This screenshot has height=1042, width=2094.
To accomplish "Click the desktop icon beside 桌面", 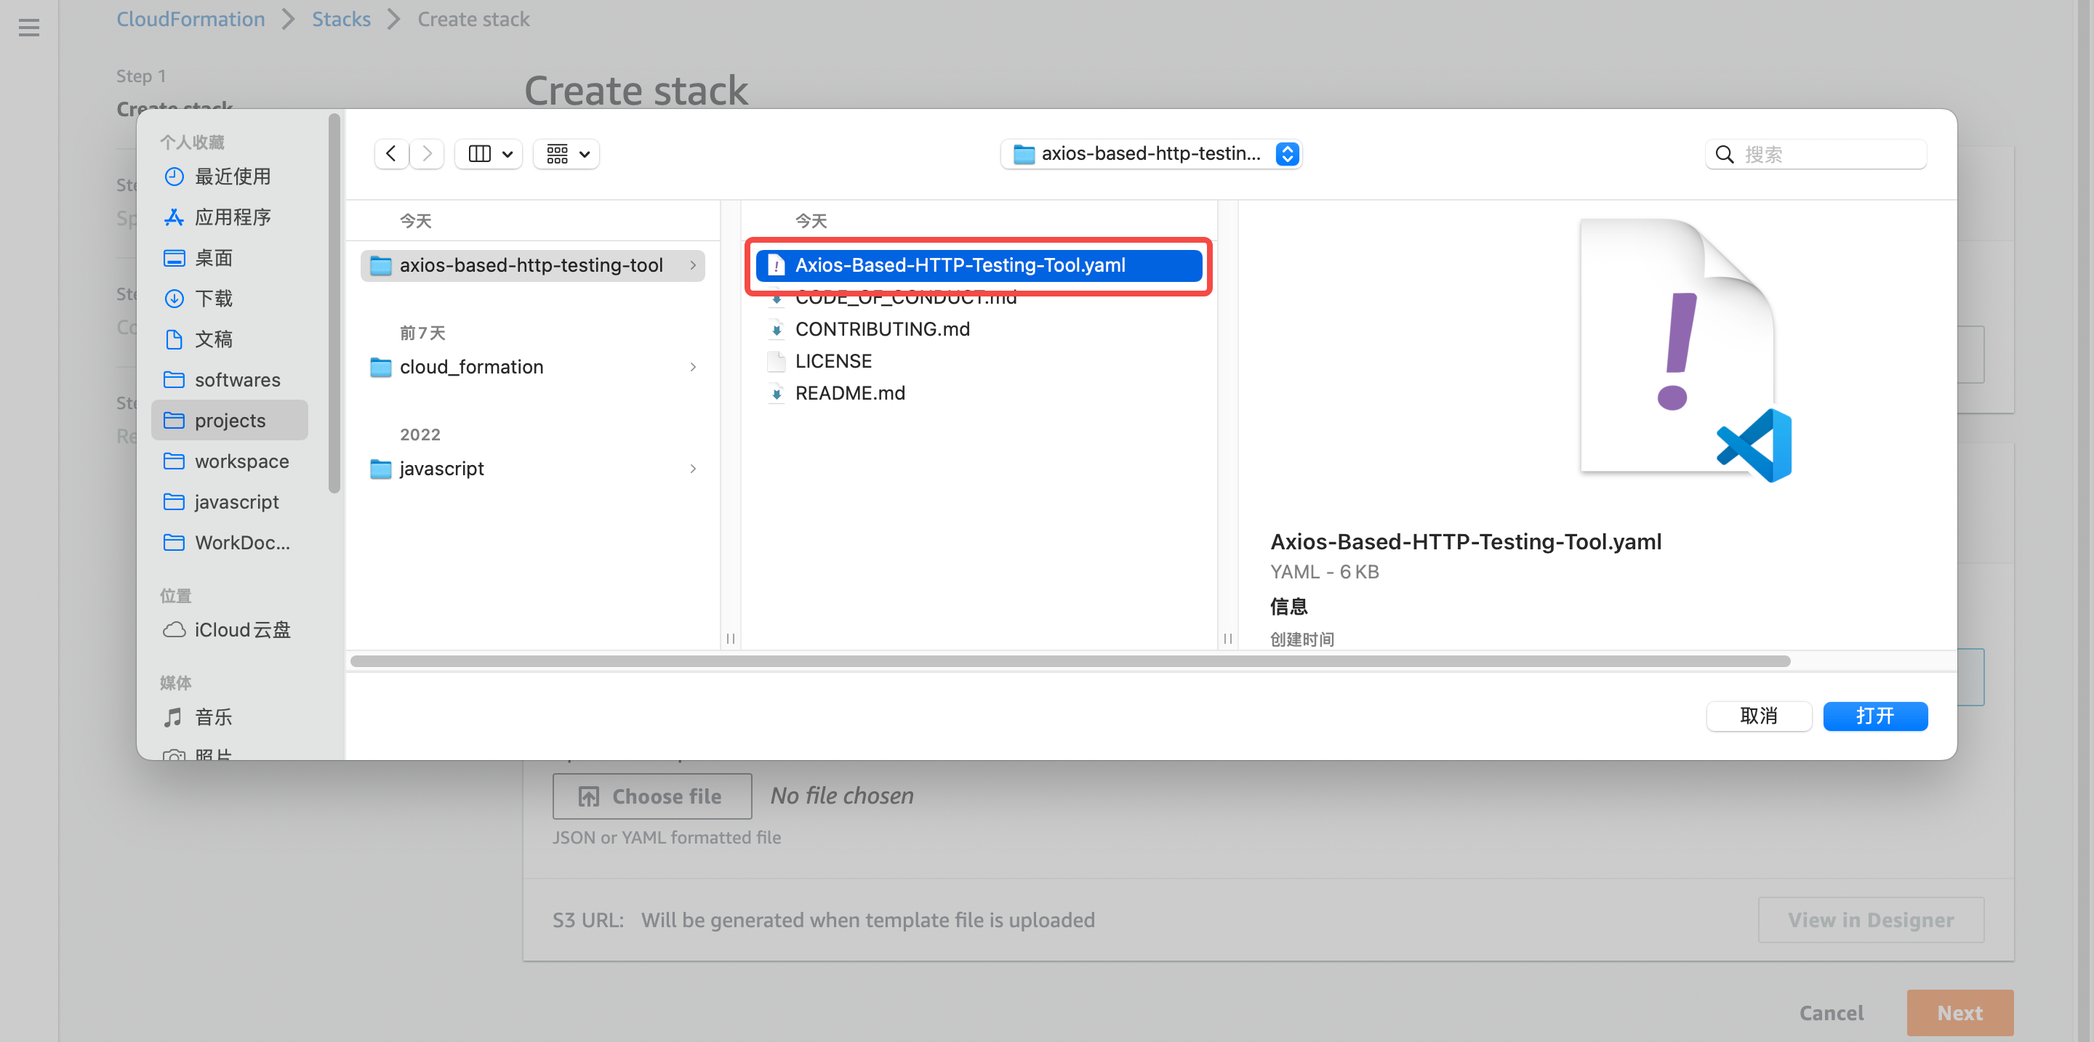I will coord(174,257).
